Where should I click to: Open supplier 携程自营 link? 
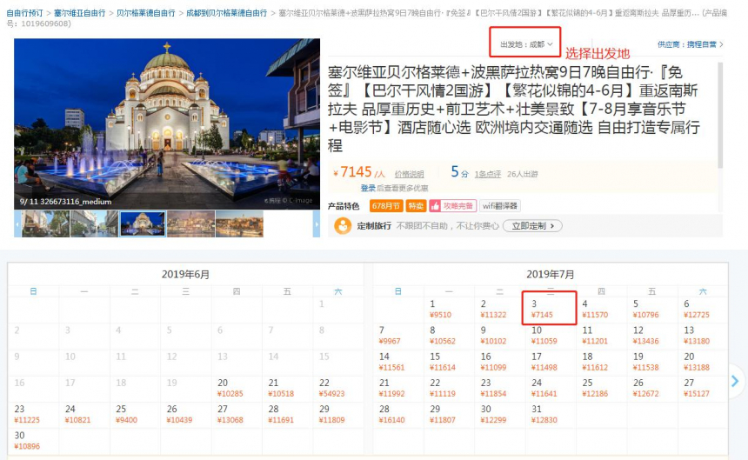pos(691,44)
